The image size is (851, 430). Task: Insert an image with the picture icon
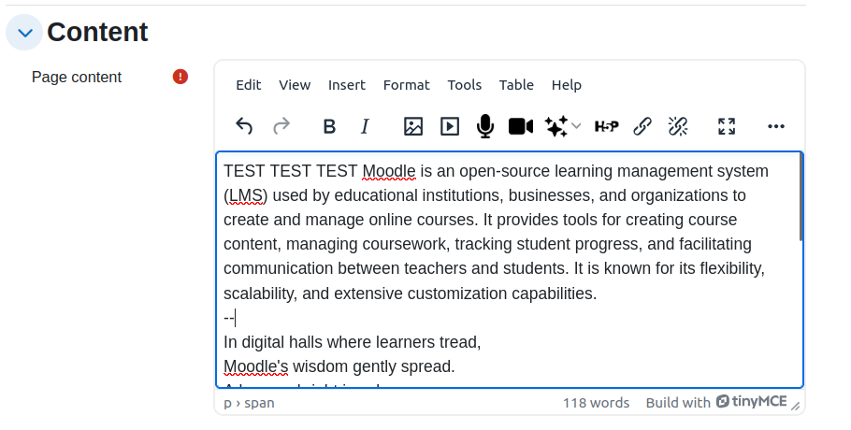click(x=413, y=126)
